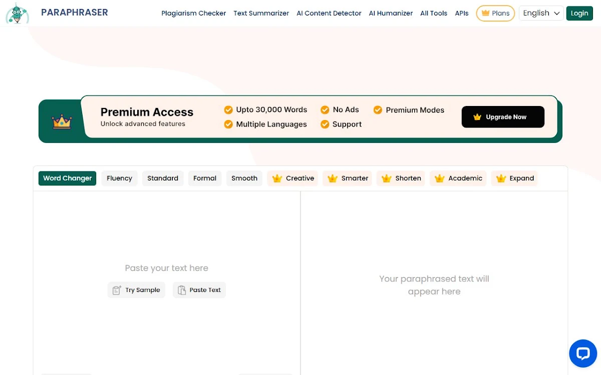
Task: Click the crown icon on Premium banner
Action: [62, 121]
